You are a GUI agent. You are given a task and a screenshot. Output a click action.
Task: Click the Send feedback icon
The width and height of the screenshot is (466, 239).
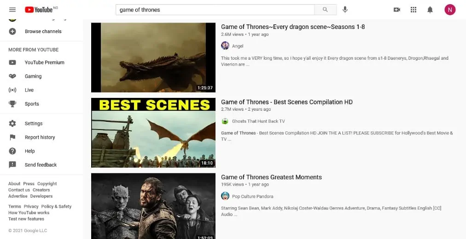12,165
